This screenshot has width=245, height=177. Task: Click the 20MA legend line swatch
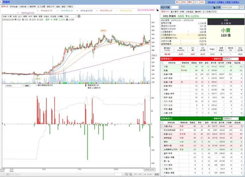tap(77, 11)
